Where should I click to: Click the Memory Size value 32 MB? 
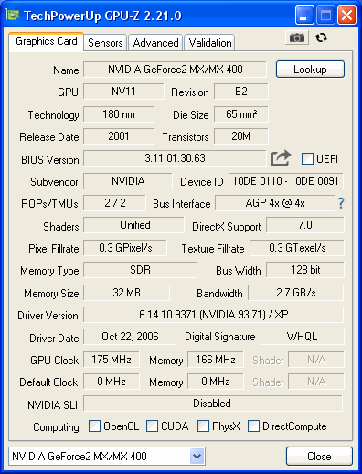[x=126, y=293]
